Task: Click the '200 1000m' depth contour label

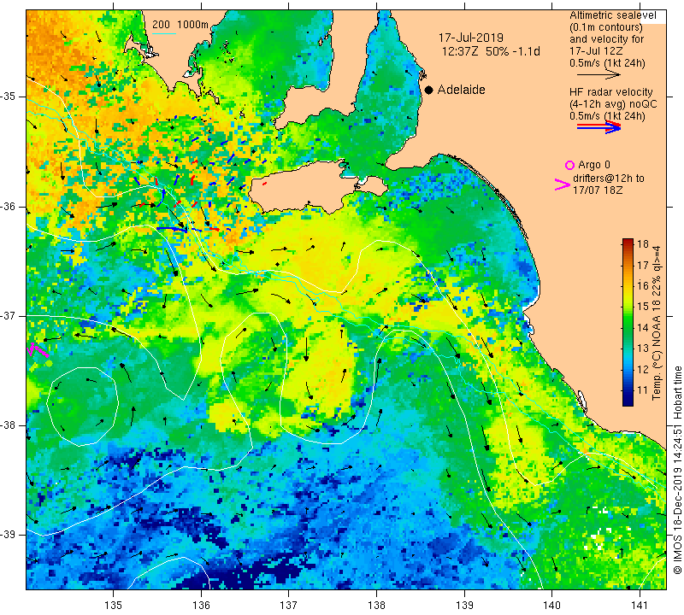Action: tap(180, 25)
